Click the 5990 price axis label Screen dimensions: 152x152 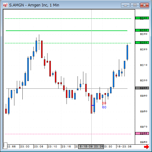(144, 96)
